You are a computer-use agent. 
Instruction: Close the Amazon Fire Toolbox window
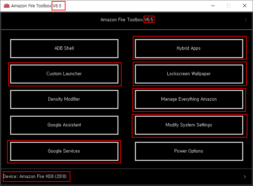tap(245, 6)
